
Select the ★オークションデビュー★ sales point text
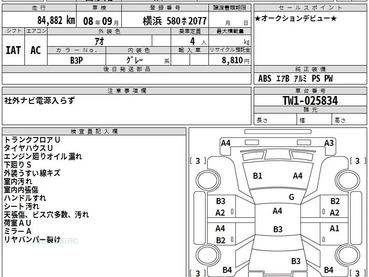tap(296, 18)
